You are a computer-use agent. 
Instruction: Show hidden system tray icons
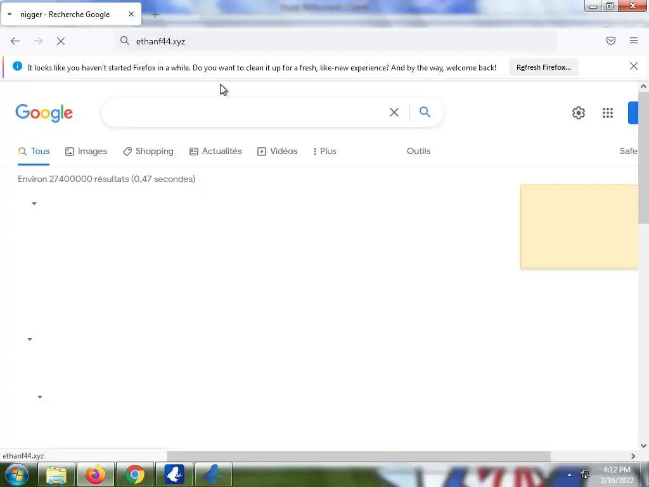(x=570, y=475)
